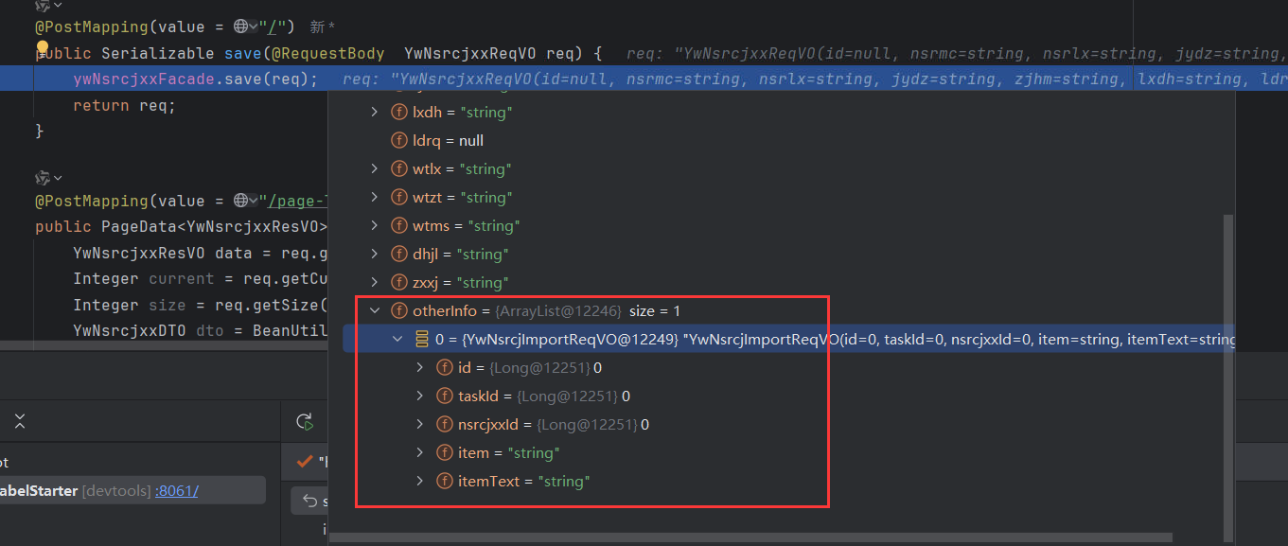This screenshot has width=1288, height=546.
Task: Click the collapse-all arrows icon in services panel
Action: coord(20,422)
